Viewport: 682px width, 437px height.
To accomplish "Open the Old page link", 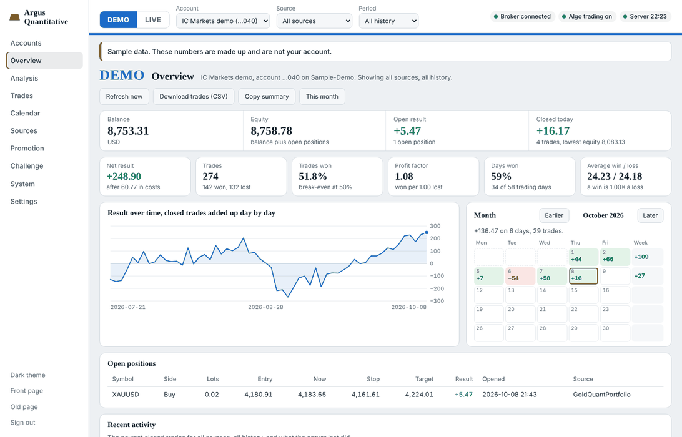I will click(x=24, y=406).
